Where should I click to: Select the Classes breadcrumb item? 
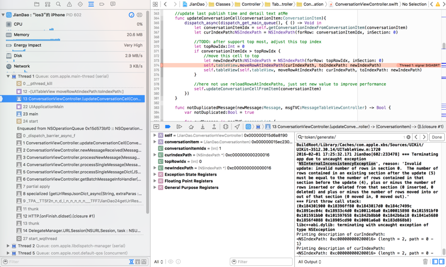[x=223, y=4]
